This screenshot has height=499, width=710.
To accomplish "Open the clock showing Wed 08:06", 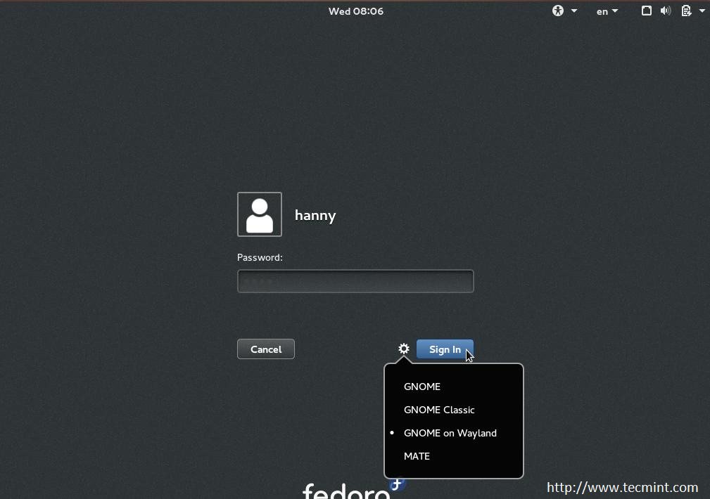I will coord(355,11).
